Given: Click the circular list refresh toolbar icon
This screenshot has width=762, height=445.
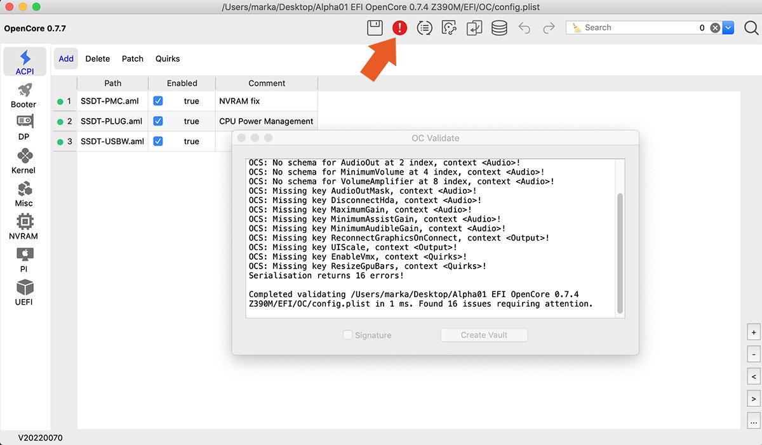Looking at the screenshot, I should (x=425, y=28).
